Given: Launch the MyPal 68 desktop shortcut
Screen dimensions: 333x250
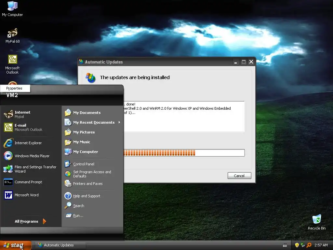Looking at the screenshot, I should point(13,36).
